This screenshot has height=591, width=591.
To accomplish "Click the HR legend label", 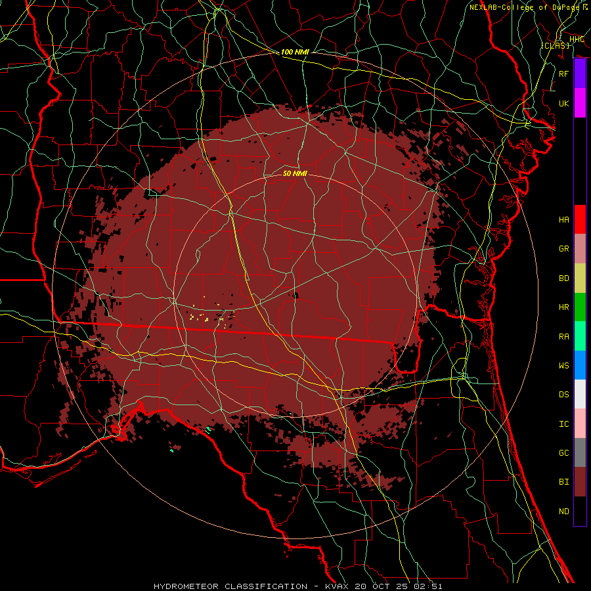I will coord(564,307).
